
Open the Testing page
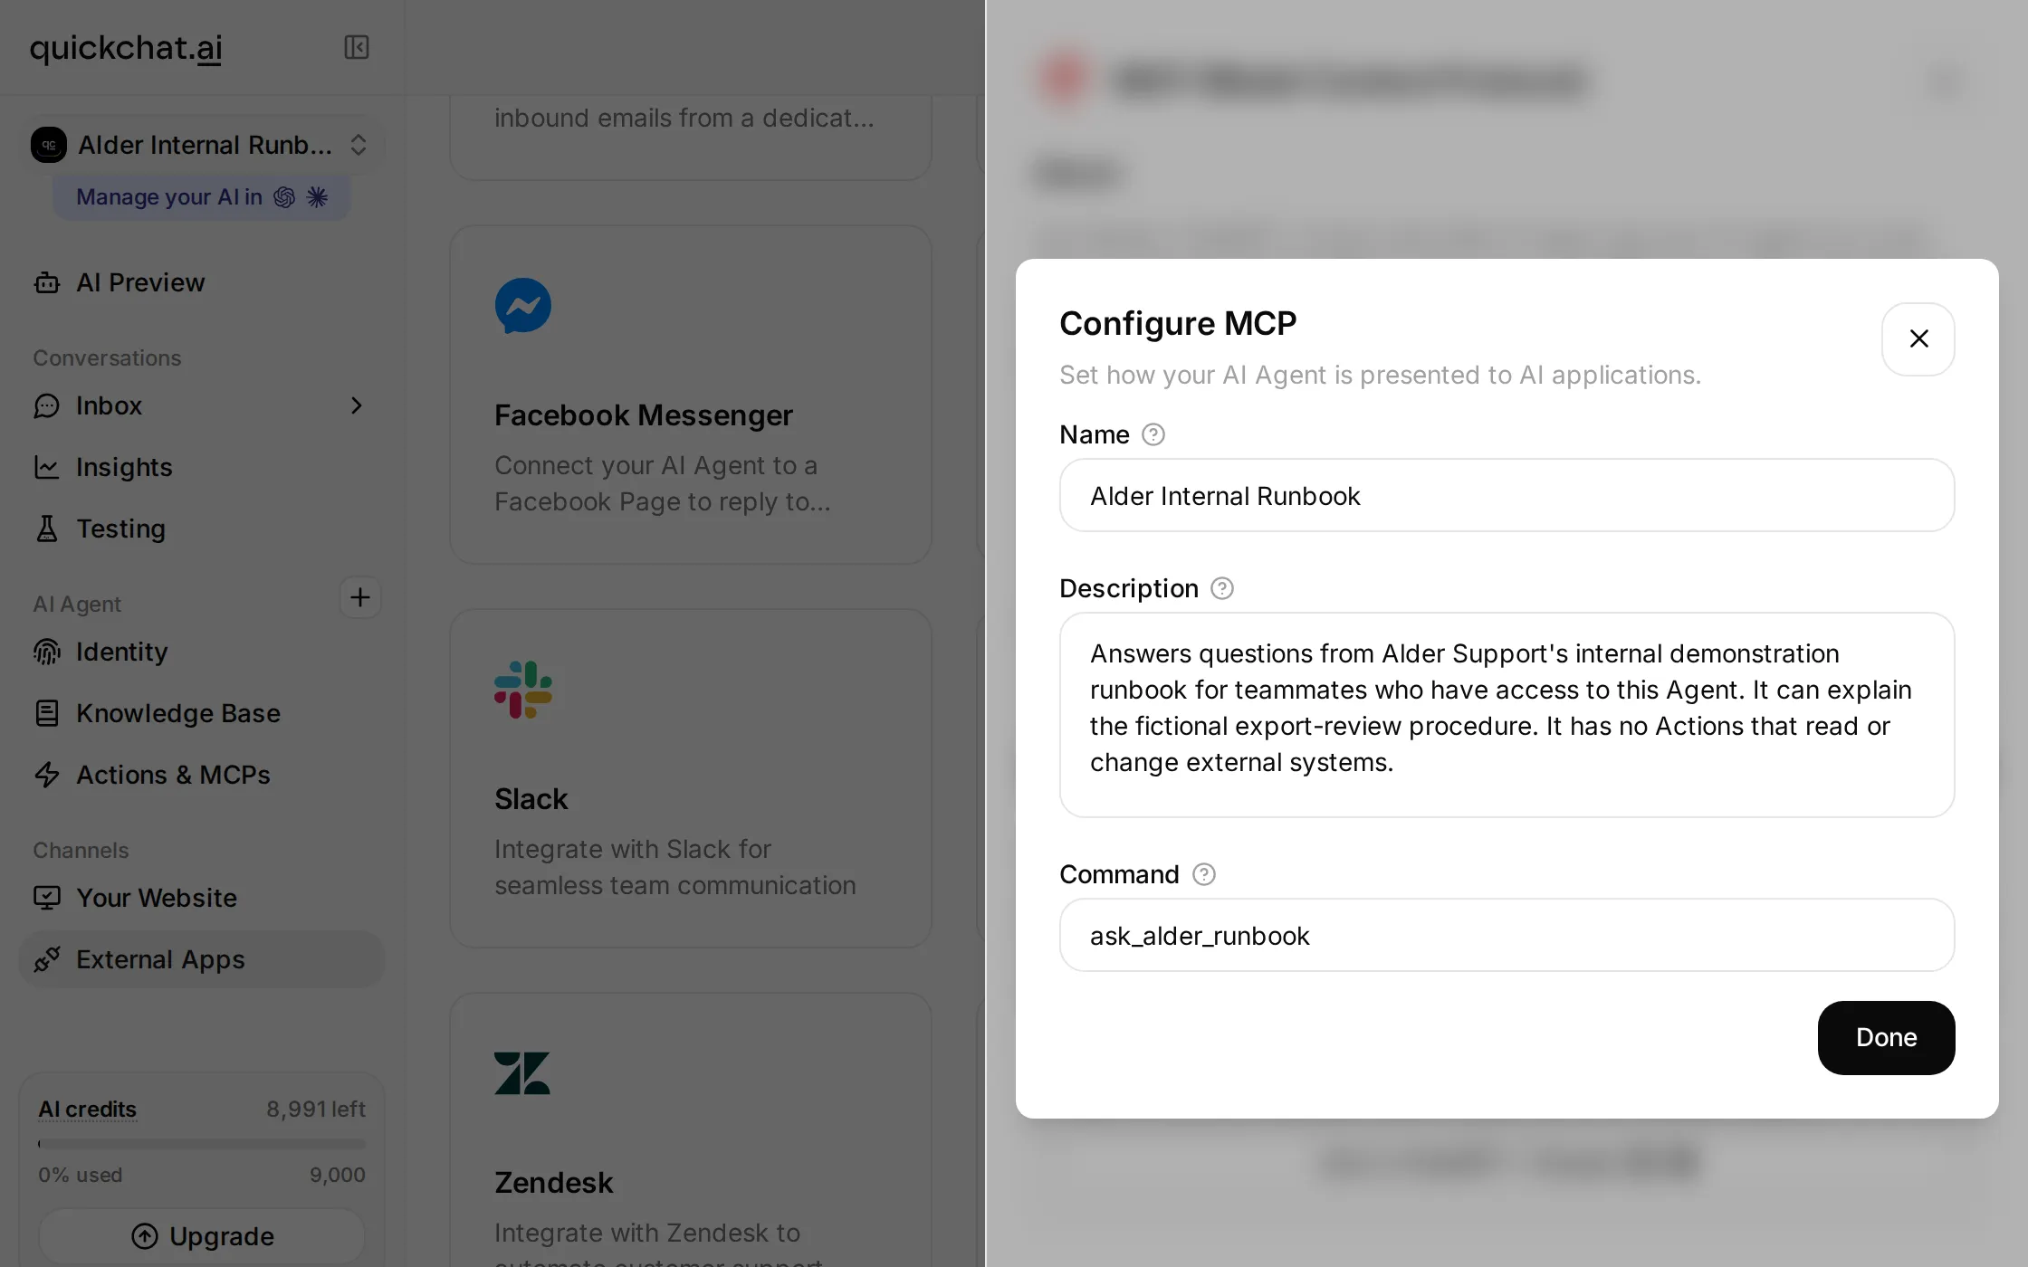tap(201, 529)
